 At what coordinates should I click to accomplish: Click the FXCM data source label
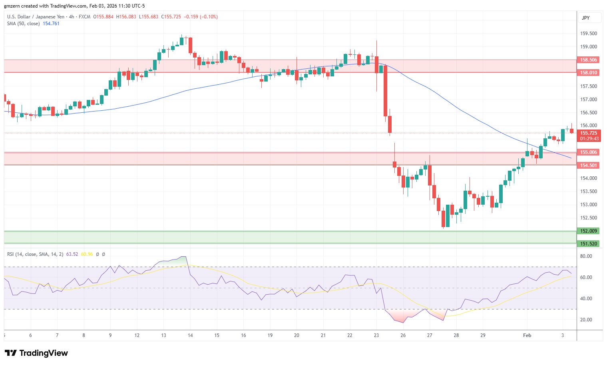point(85,17)
